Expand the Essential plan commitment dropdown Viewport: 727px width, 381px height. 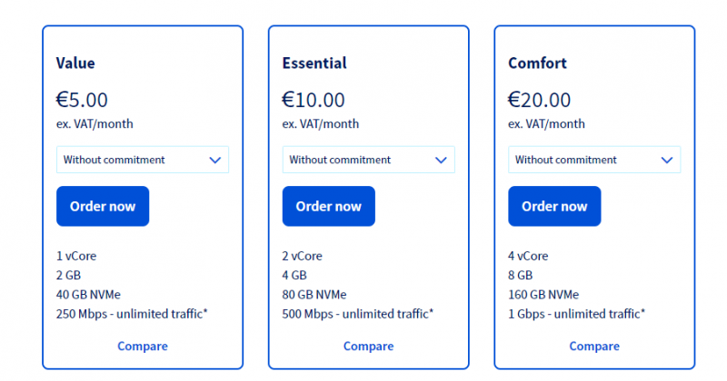tap(369, 160)
